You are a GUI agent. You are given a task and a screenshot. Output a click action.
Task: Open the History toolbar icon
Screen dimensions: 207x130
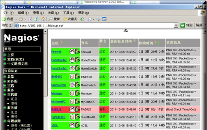tap(82, 19)
